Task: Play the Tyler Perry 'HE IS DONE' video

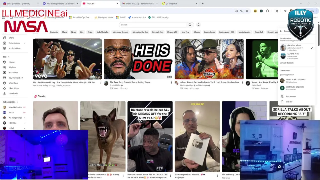Action: pos(138,59)
